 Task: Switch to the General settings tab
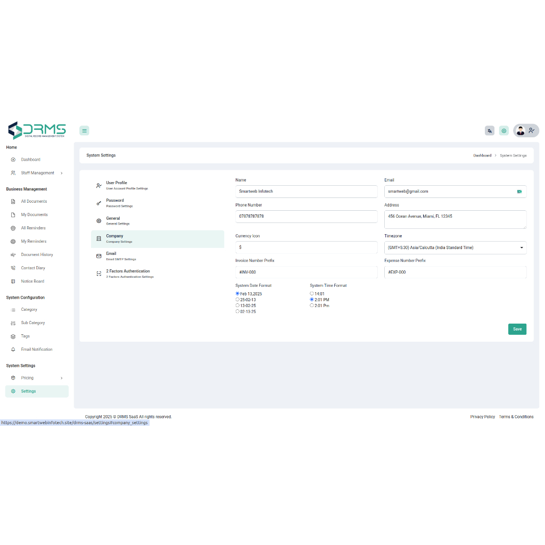coord(158,221)
